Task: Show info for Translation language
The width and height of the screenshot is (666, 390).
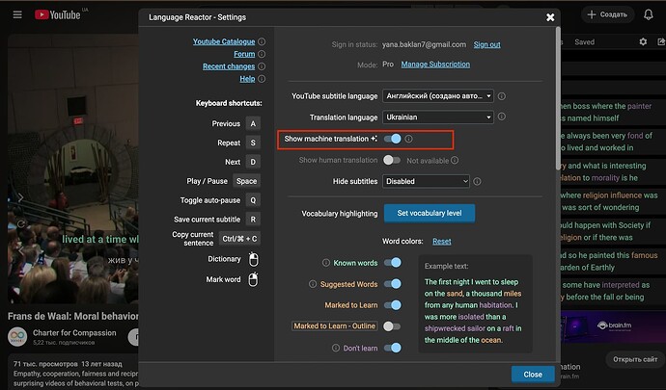Action: tap(502, 117)
